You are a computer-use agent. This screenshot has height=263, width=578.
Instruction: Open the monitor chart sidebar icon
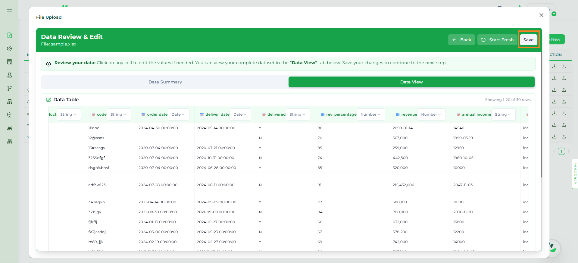(10, 115)
